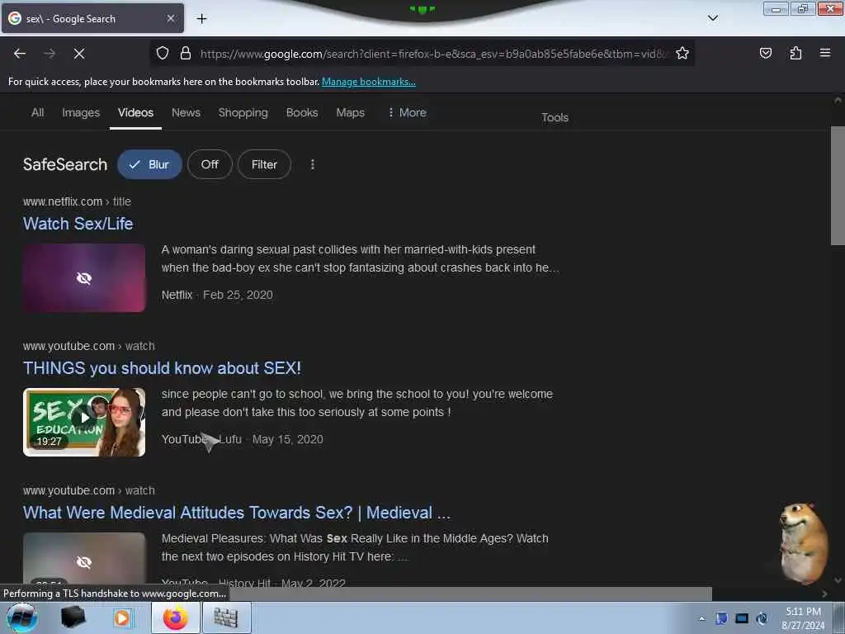Open the Watch Sex/Life result link
The width and height of the screenshot is (845, 634).
78,224
